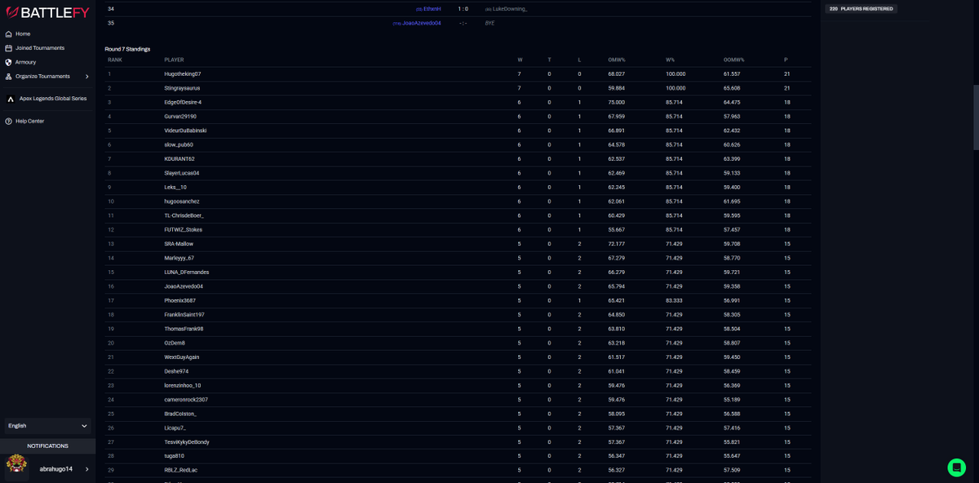979x483 pixels.
Task: Select player FUTWIZ_Stokes
Action: pos(184,230)
